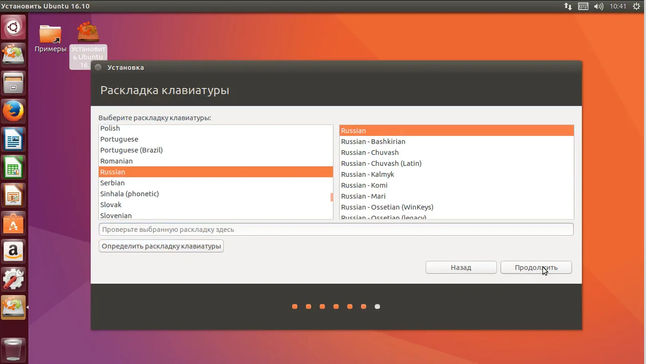Open the Amazon launcher in dock
This screenshot has height=364, width=646.
coord(13,251)
